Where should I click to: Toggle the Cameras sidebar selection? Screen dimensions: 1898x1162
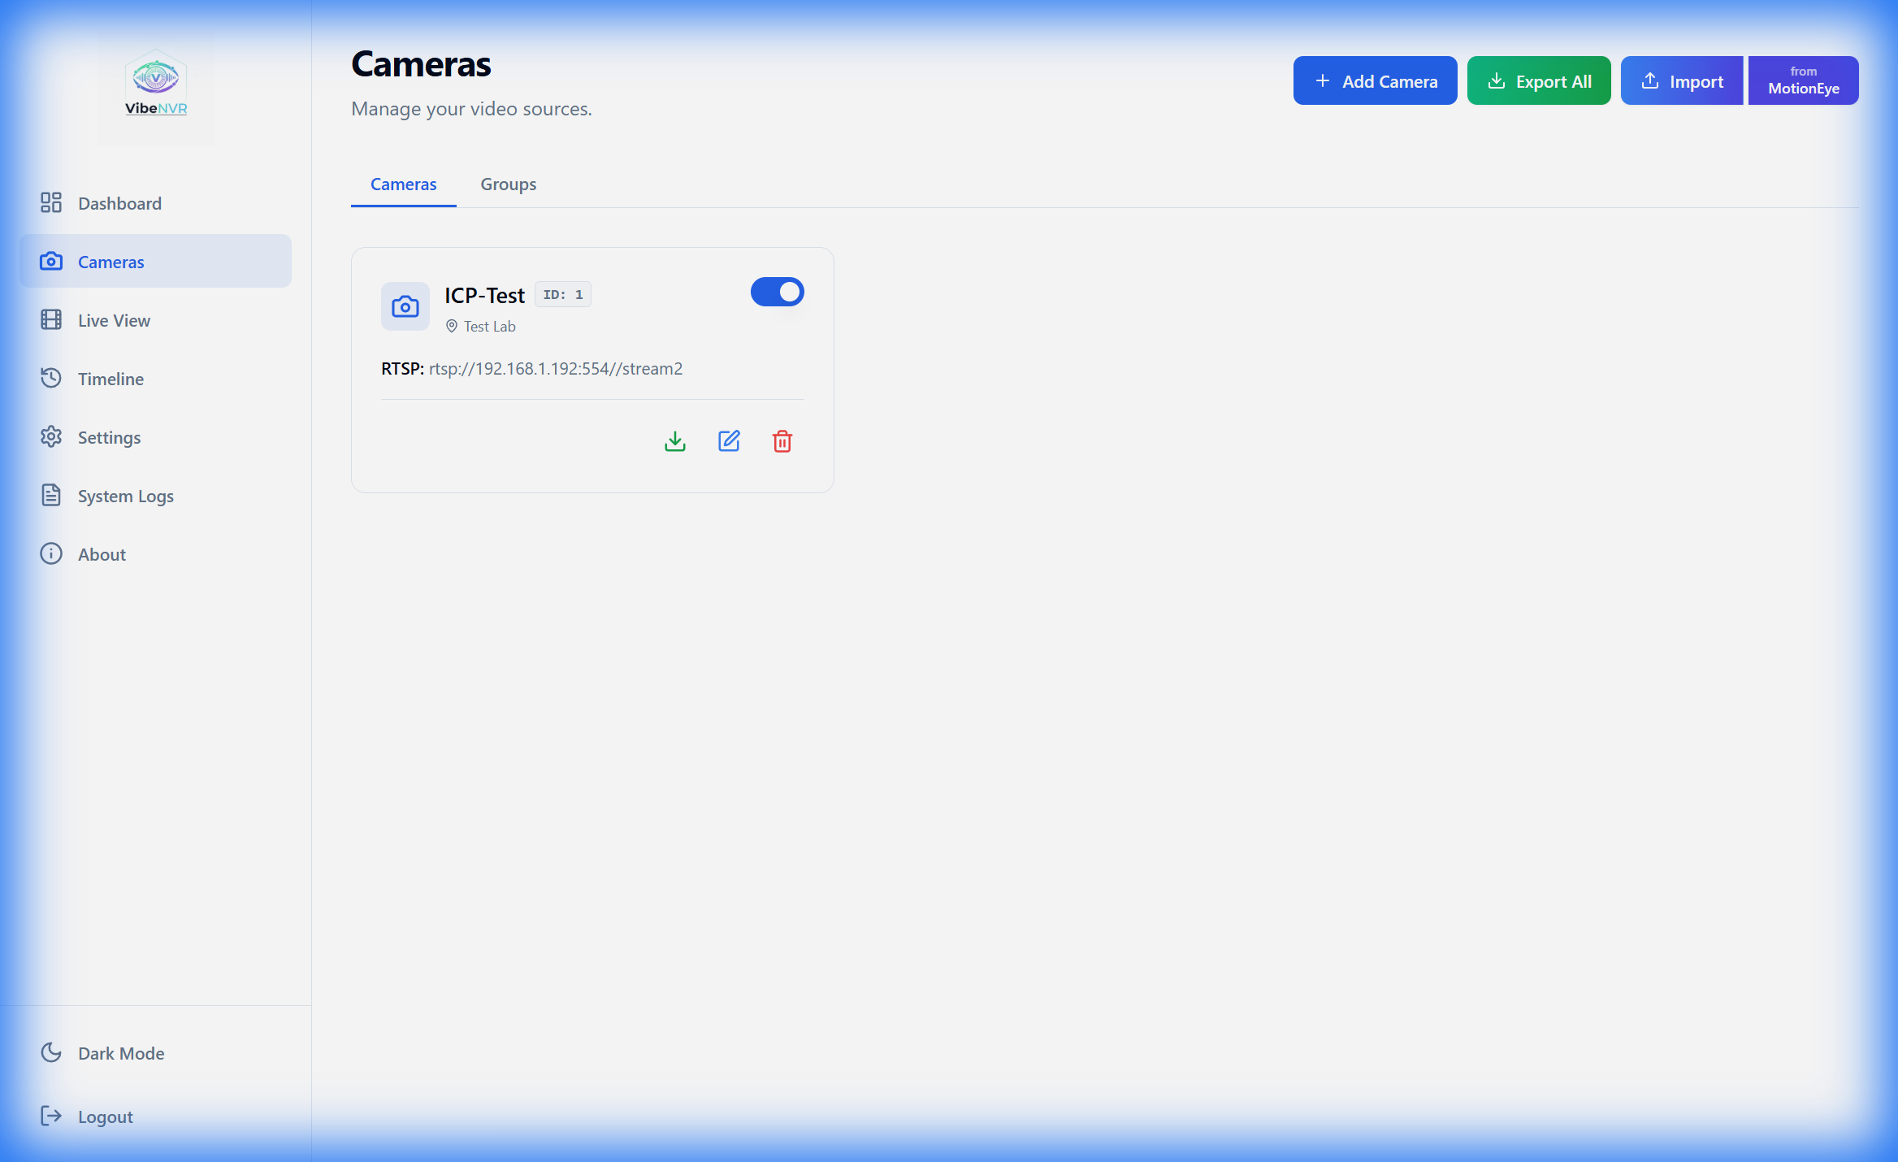111,262
